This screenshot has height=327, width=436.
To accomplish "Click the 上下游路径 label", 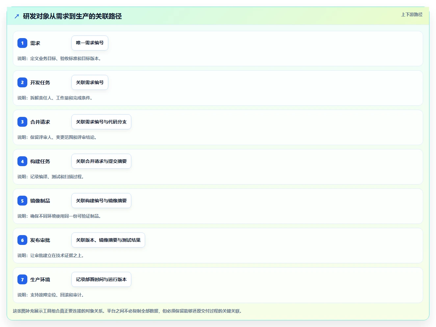I will pos(412,14).
